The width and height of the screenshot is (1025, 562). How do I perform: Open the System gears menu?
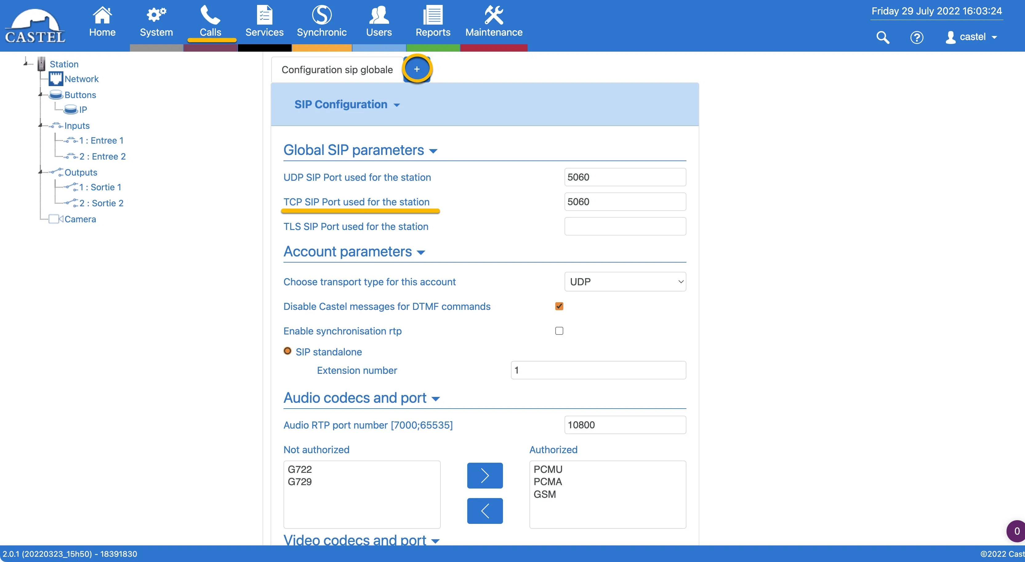point(156,22)
